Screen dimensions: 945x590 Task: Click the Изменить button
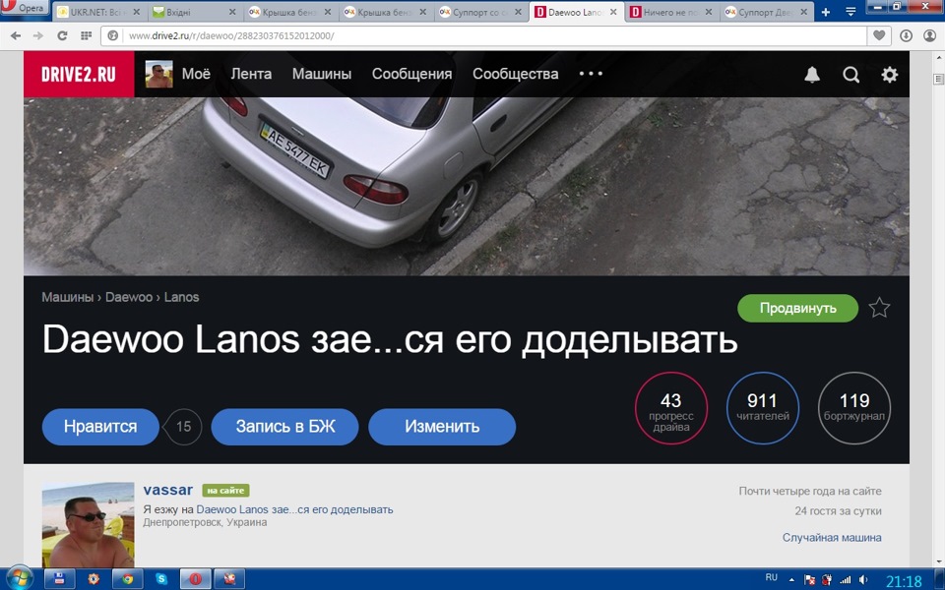(442, 426)
